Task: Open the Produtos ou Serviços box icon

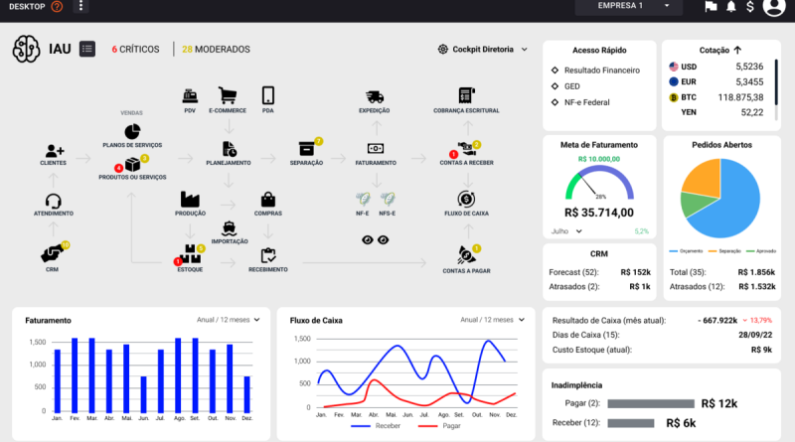Action: tap(132, 165)
